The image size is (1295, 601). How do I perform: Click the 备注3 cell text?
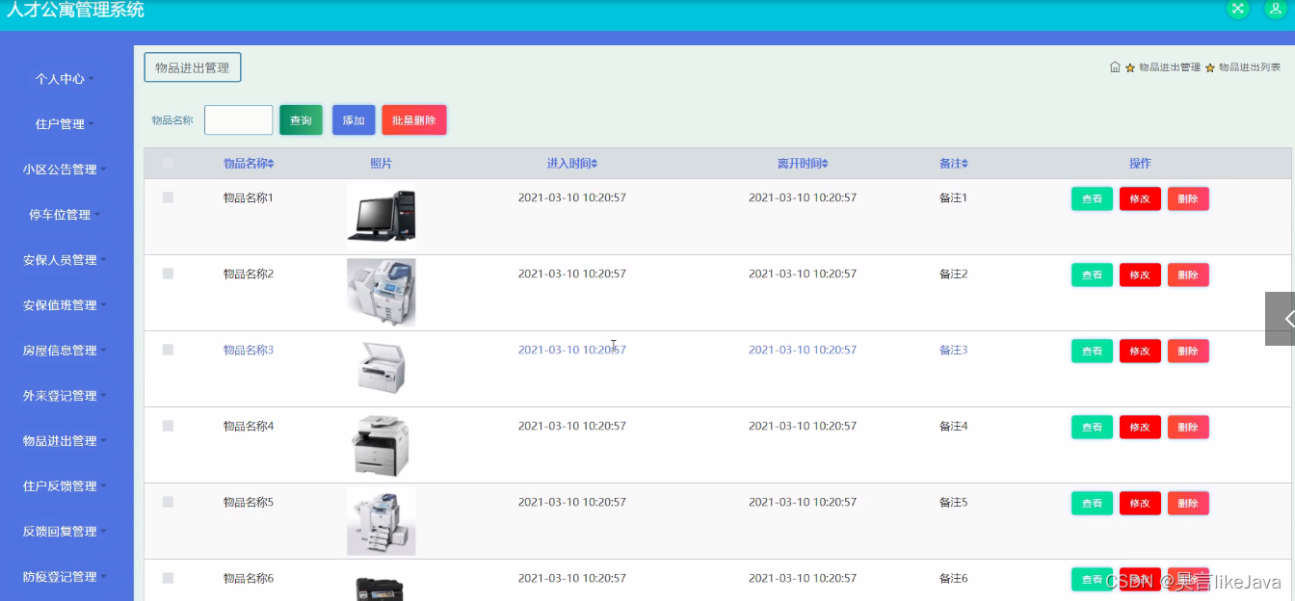click(x=953, y=350)
